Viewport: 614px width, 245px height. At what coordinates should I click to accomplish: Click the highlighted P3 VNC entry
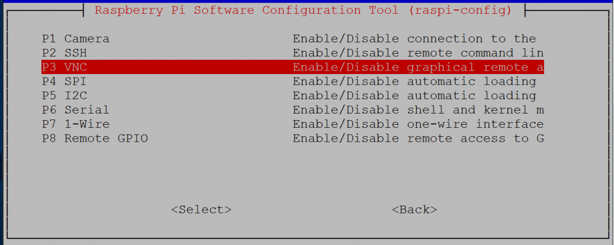(65, 68)
